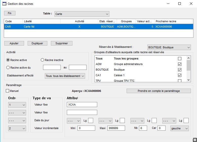The width and height of the screenshot is (197, 142).
Task: Click the empty second Valeur fixe attribute field
Action: (82, 112)
